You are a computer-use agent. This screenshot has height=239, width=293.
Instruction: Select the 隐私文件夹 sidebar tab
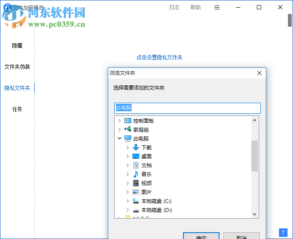coord(17,88)
